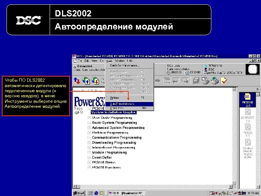Image resolution: width=261 pixels, height=196 pixels.
Task: Select the Wireless Module icon in side panel
Action: [248, 148]
